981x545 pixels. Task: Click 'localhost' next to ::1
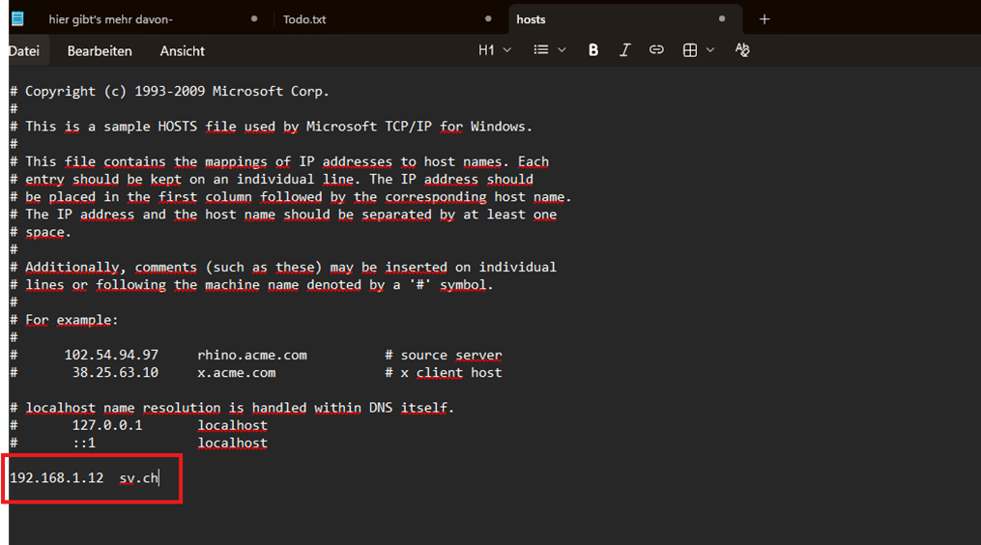(232, 443)
